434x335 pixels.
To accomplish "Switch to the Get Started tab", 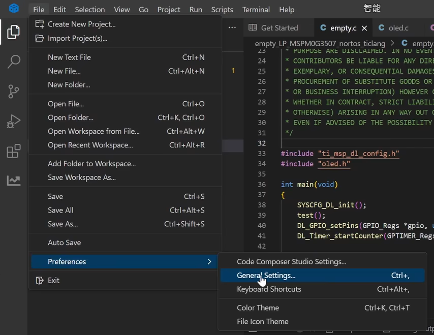I will [279, 28].
